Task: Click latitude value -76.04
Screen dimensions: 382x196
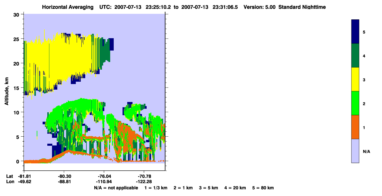Action: click(105, 176)
